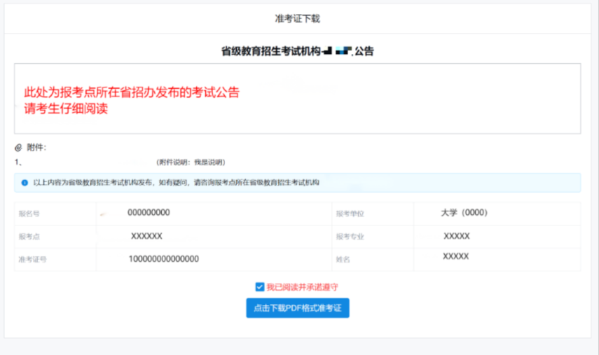Select the 报考点 value XXXXXX
Screen dimensions: 599x355
[x=146, y=236]
